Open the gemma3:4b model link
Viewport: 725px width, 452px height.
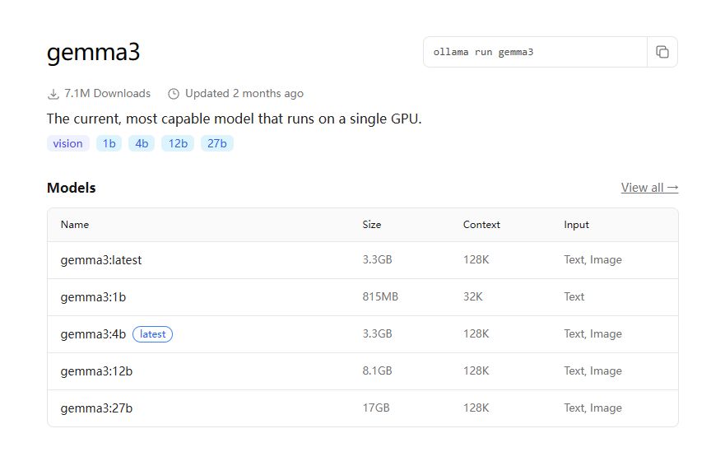93,334
